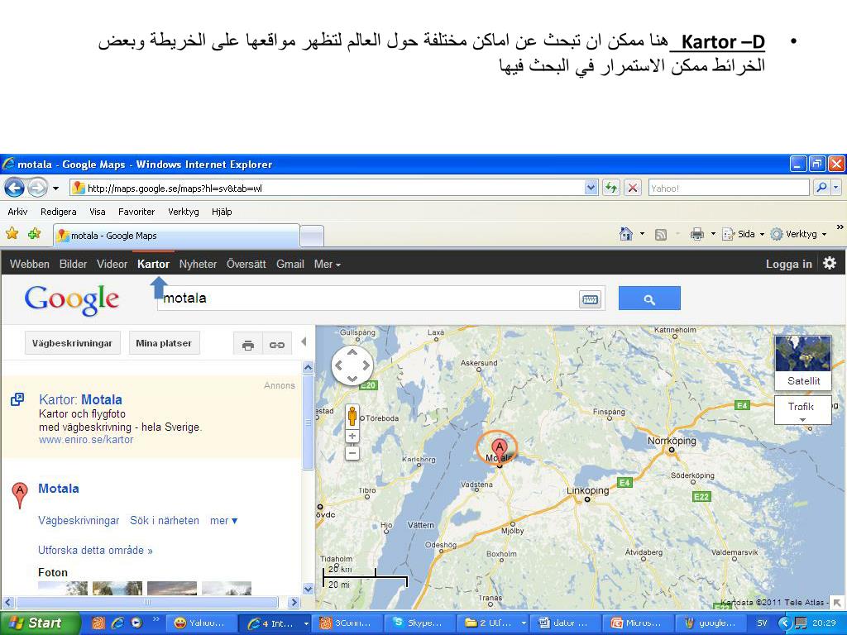
Task: Click the Kartor link in Google bar
Action: point(153,264)
